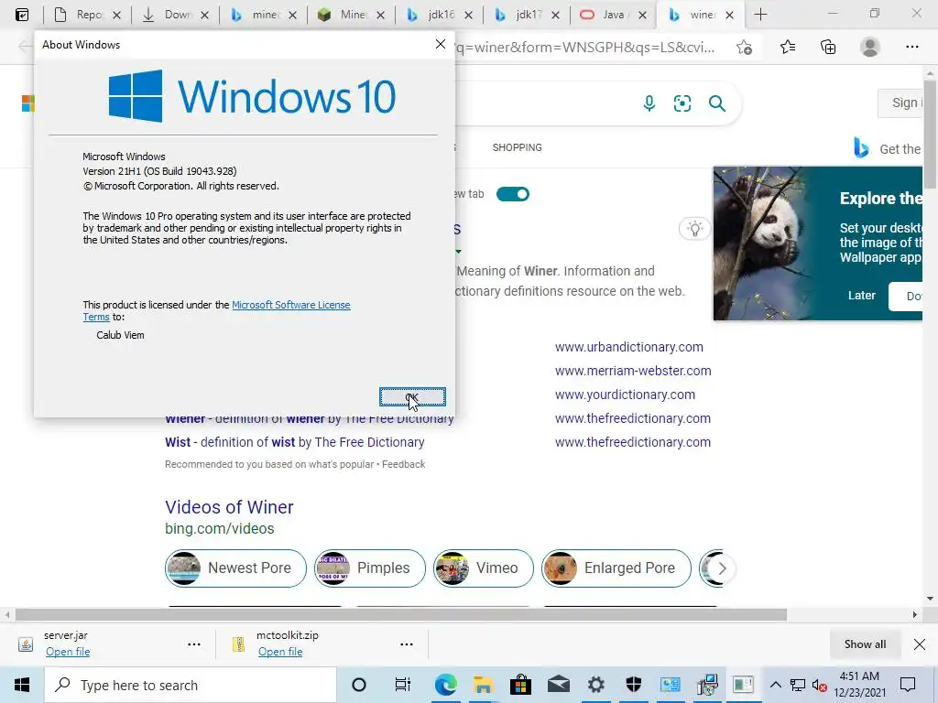This screenshot has width=938, height=703.
Task: Click the lightbulb feedback icon
Action: [x=694, y=229]
